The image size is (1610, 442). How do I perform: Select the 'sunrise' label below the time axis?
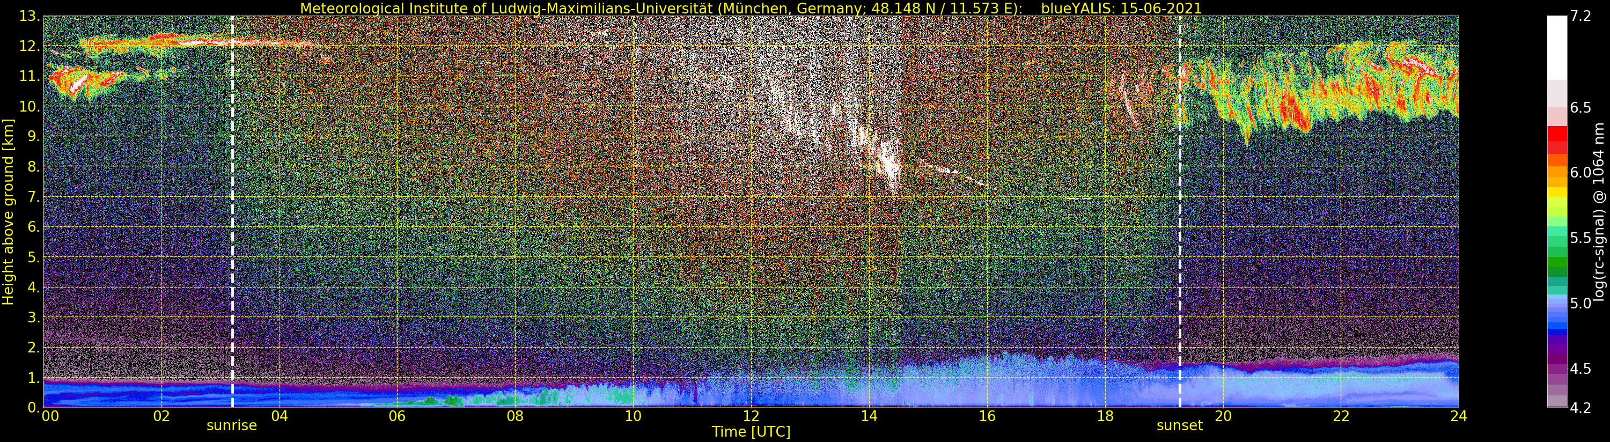point(232,425)
